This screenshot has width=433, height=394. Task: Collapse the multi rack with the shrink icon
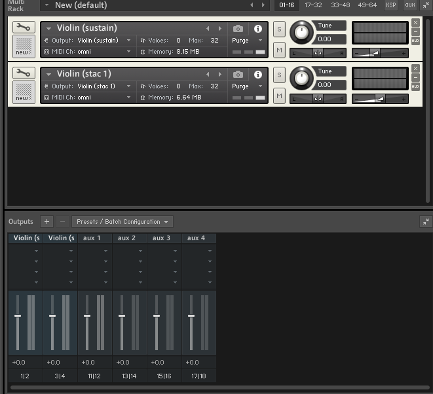click(426, 5)
